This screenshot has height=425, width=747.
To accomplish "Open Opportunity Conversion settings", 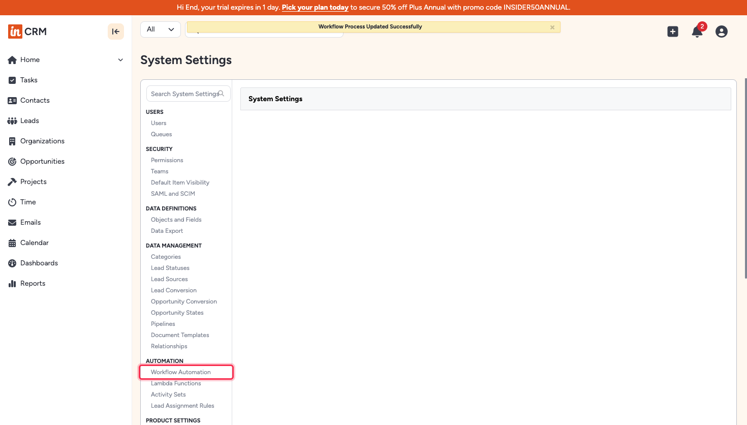I will (x=183, y=301).
